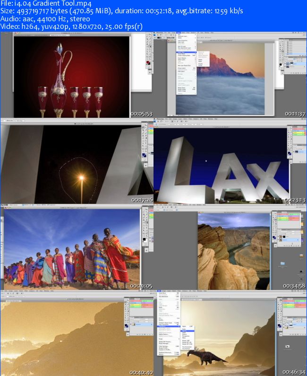
Task: Click dark blue foreground swatch in 00:34:58 frame
Action: coord(273,237)
